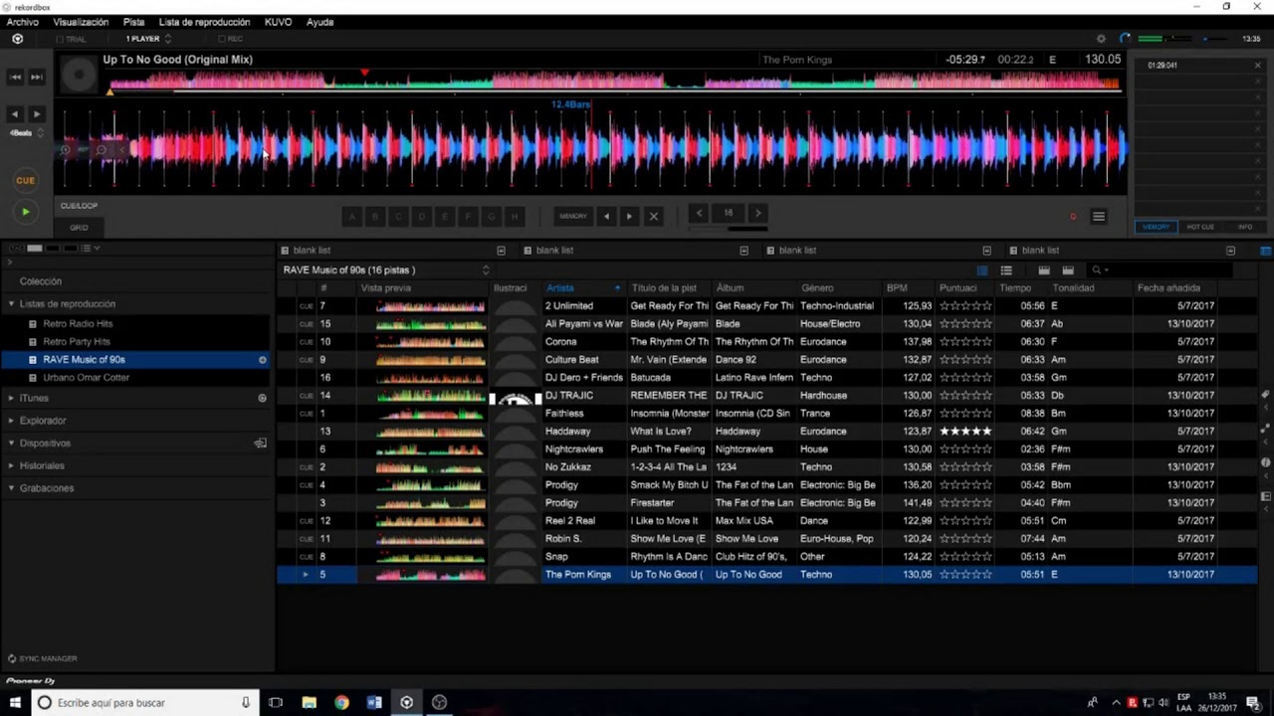Open Archivo menu
Screen dimensions: 1274x716
tap(23, 22)
